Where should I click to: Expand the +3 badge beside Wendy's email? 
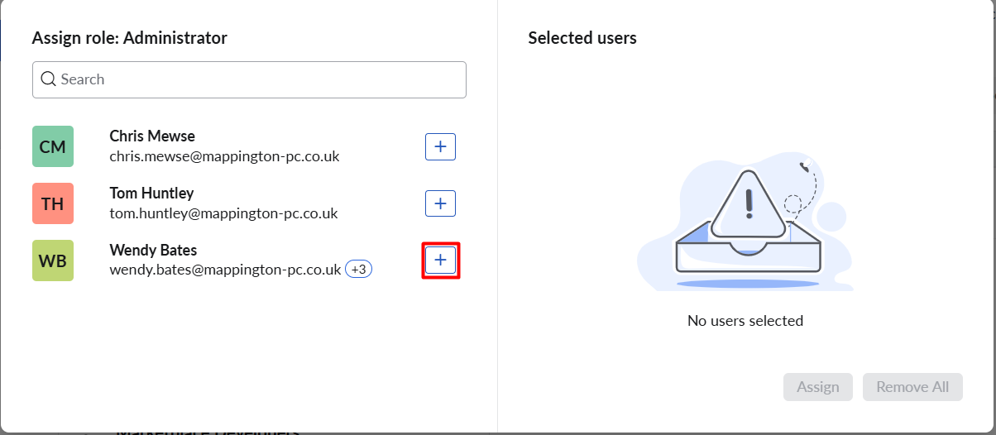[x=358, y=270]
